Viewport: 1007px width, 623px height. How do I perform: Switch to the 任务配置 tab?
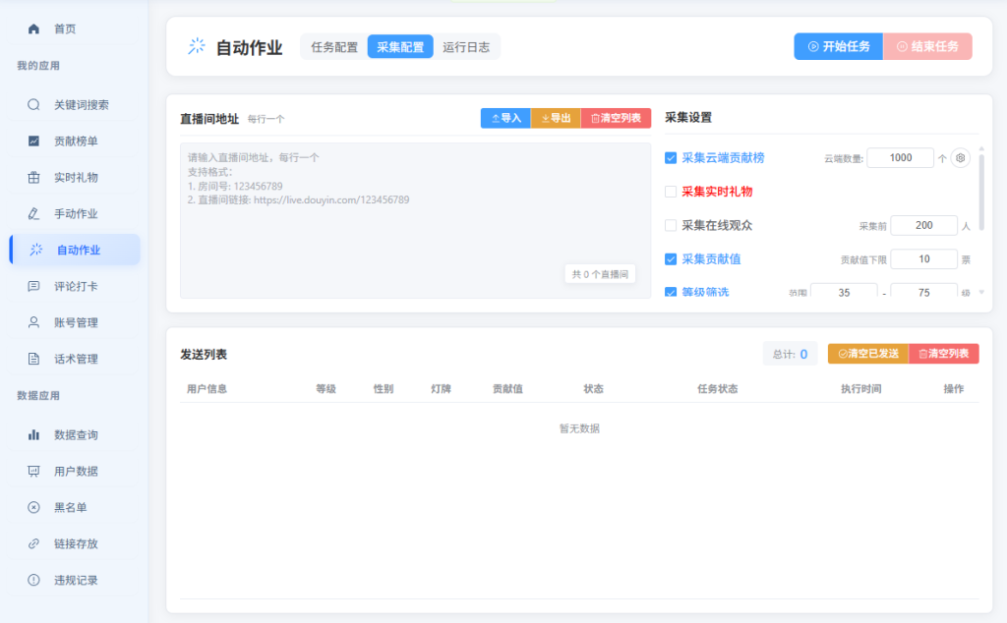point(334,45)
